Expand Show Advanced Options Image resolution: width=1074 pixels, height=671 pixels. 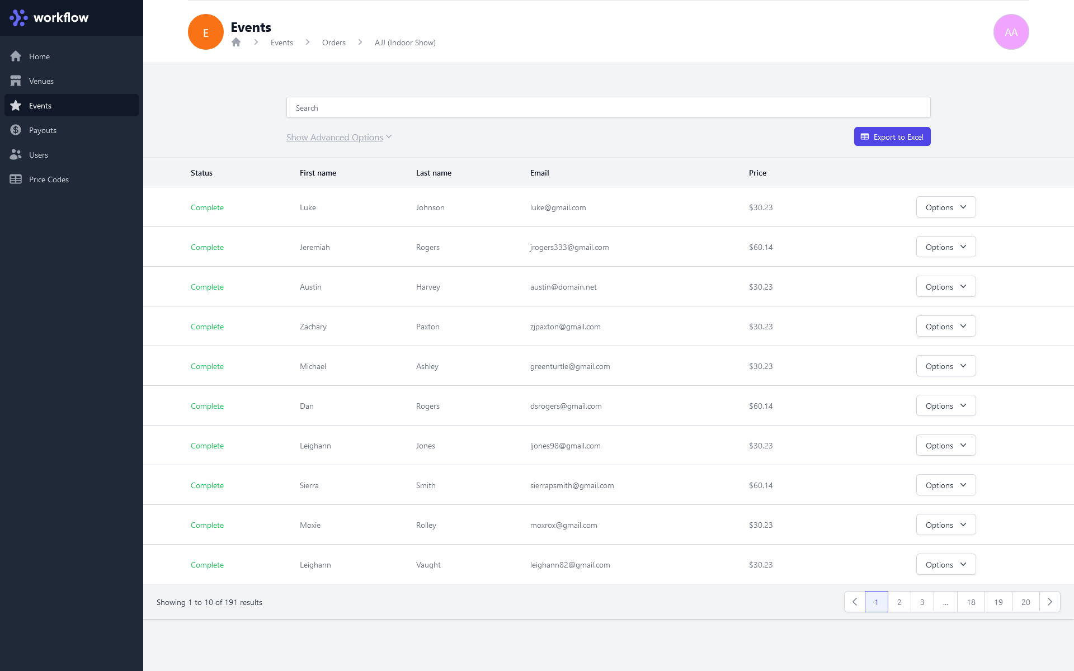tap(338, 137)
